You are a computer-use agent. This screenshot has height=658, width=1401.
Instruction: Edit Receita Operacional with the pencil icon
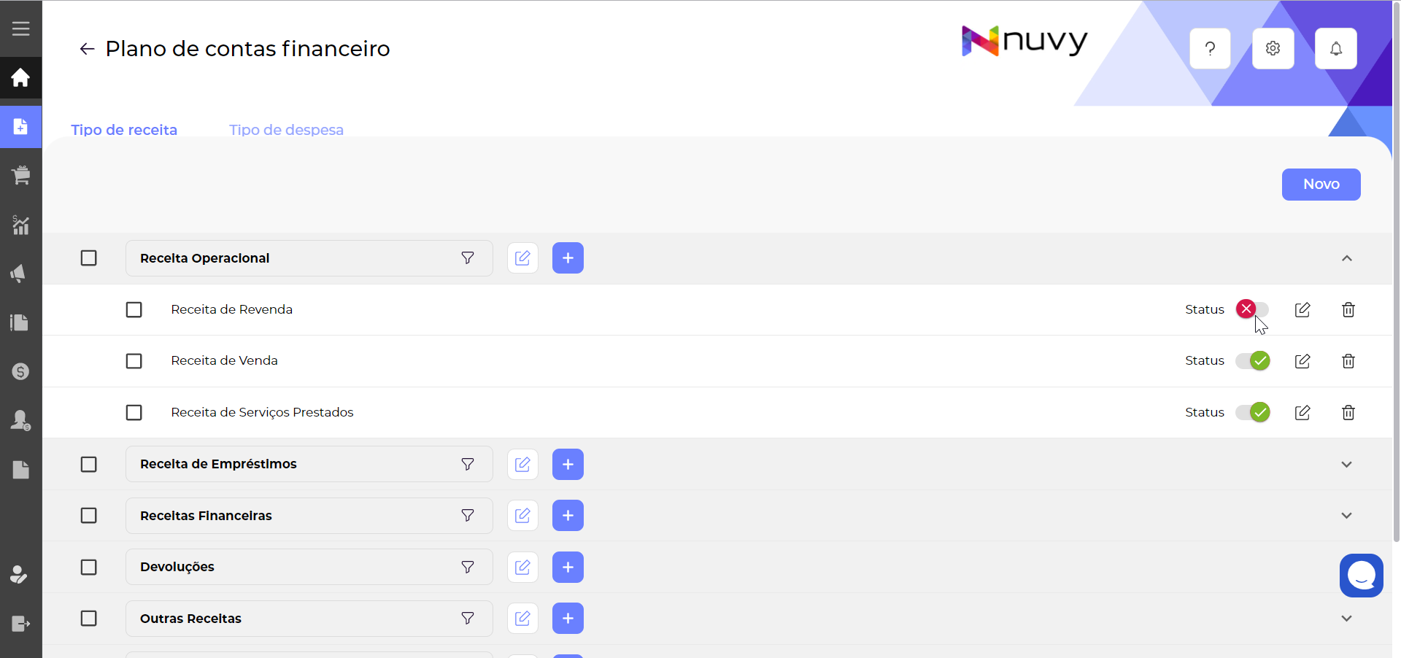[x=522, y=258]
